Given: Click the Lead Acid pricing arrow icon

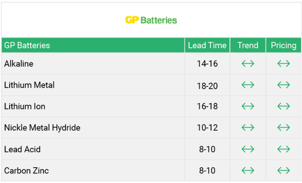Looking at the screenshot, I should [x=284, y=149].
